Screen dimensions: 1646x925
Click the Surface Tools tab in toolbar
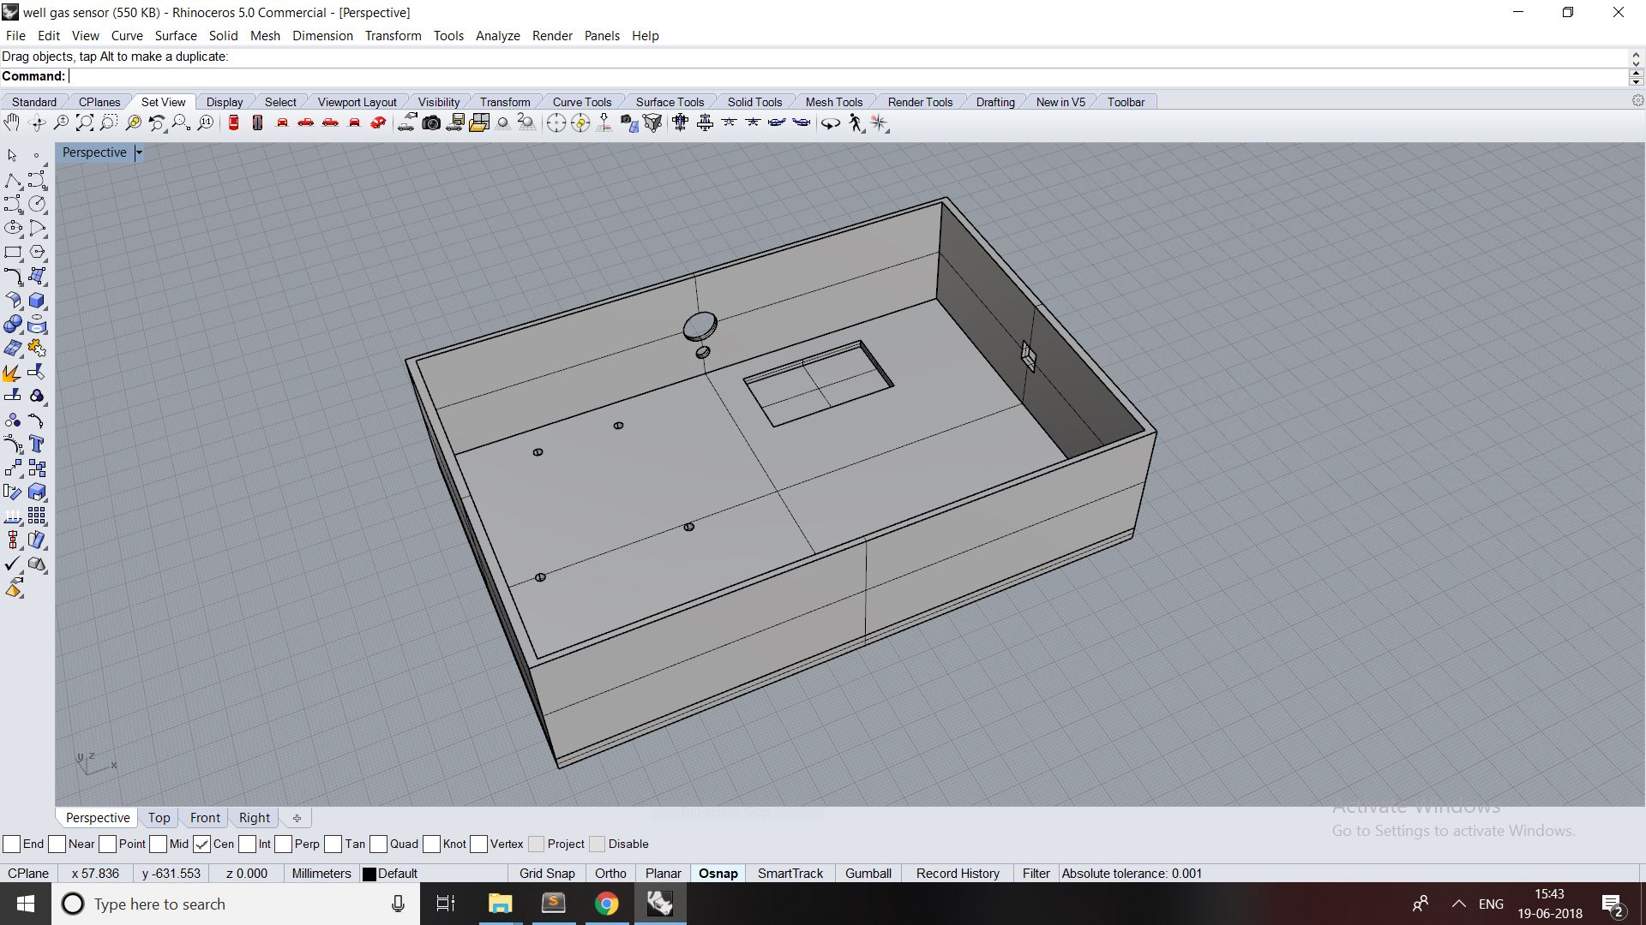click(670, 102)
